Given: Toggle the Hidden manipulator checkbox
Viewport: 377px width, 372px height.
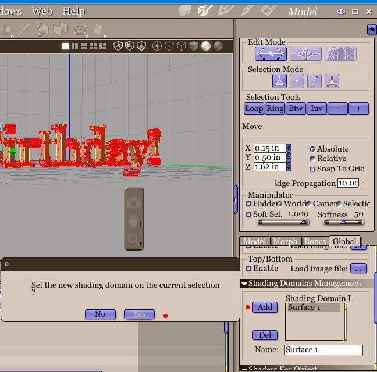Looking at the screenshot, I should click(x=248, y=203).
